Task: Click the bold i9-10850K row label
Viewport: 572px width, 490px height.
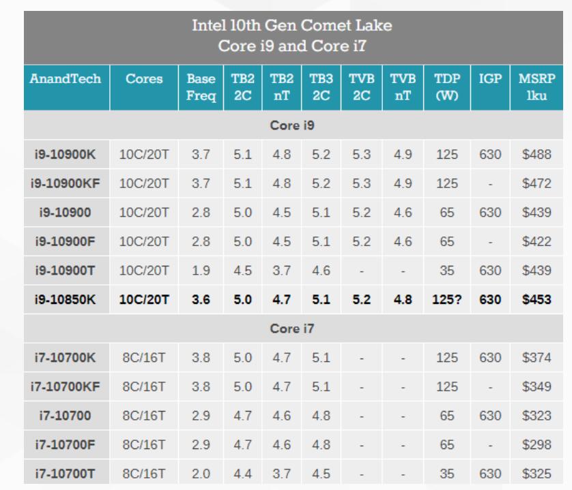Action: [66, 300]
